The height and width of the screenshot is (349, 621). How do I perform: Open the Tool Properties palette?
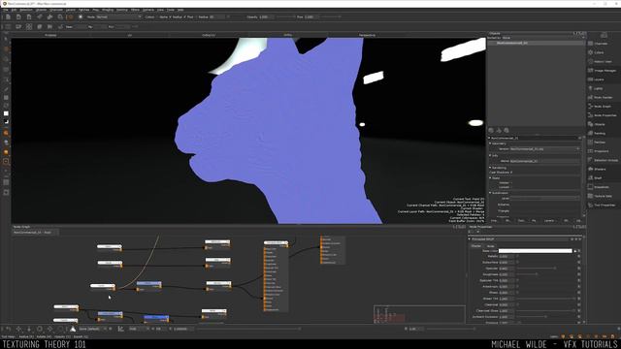pyautogui.click(x=605, y=205)
